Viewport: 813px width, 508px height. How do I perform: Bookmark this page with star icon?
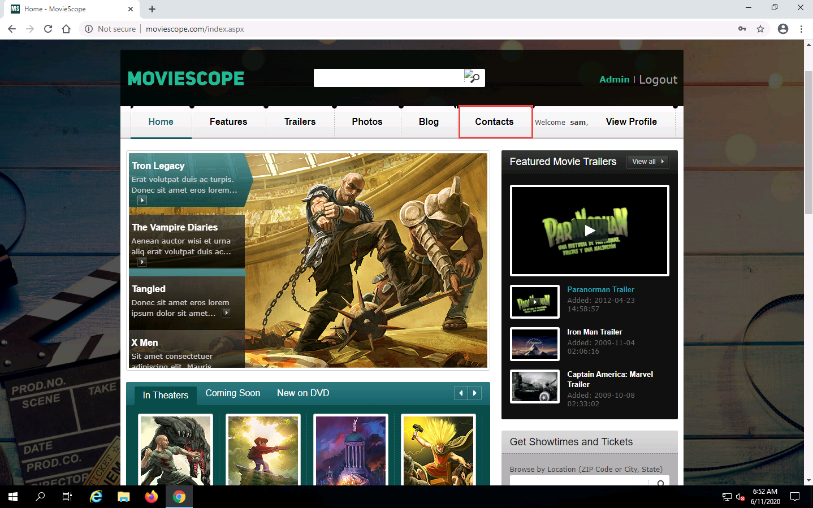tap(760, 29)
